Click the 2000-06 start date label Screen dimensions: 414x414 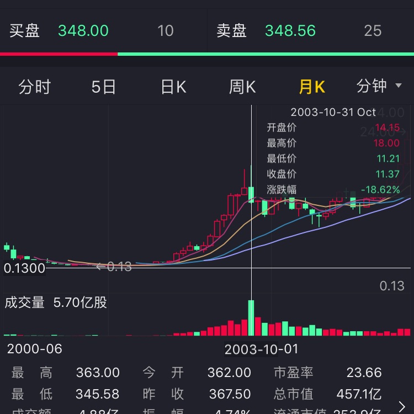click(x=34, y=349)
